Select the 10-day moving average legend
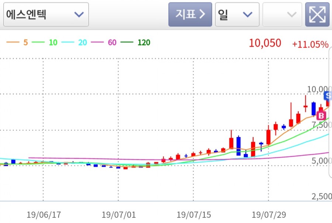This screenshot has width=332, height=223. pyautogui.click(x=45, y=42)
